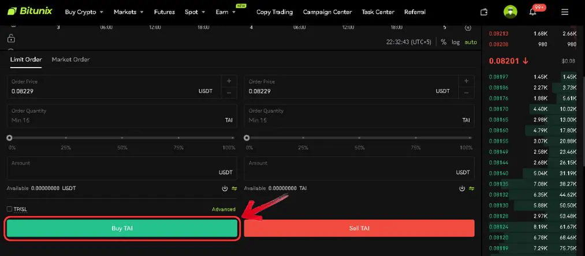Click the page vertical scrollbar
This screenshot has width=585, height=256.
(583, 121)
